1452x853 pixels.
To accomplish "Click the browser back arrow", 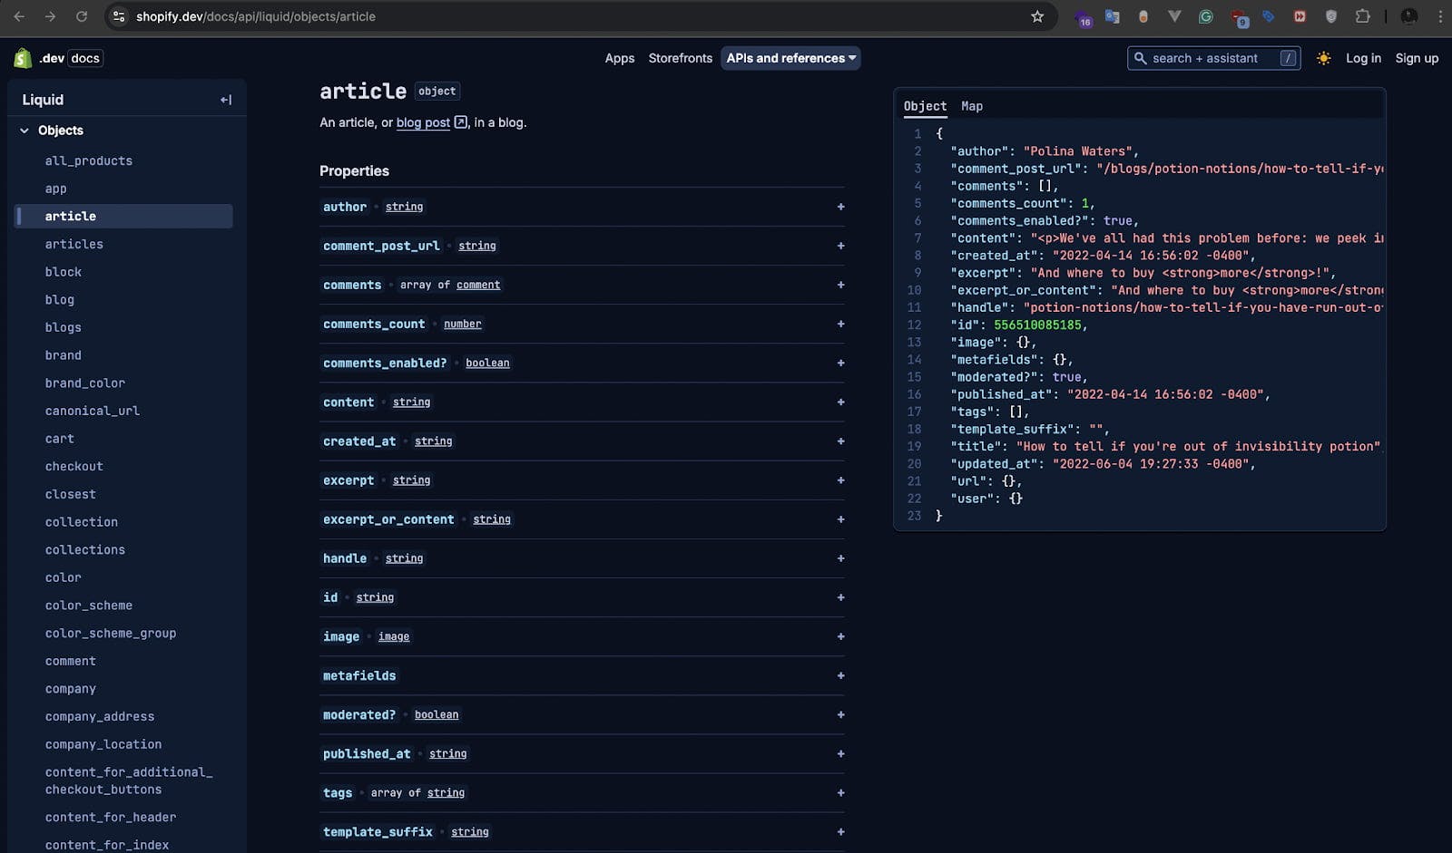I will point(19,16).
